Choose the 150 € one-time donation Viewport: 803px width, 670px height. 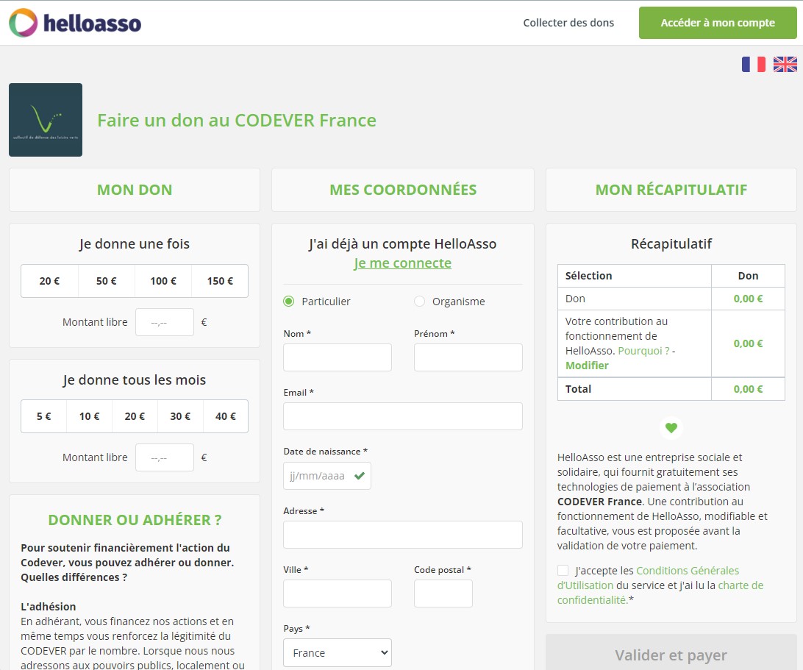coord(220,281)
